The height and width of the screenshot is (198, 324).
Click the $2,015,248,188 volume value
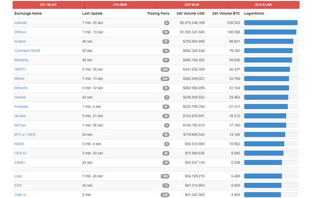click(x=192, y=23)
